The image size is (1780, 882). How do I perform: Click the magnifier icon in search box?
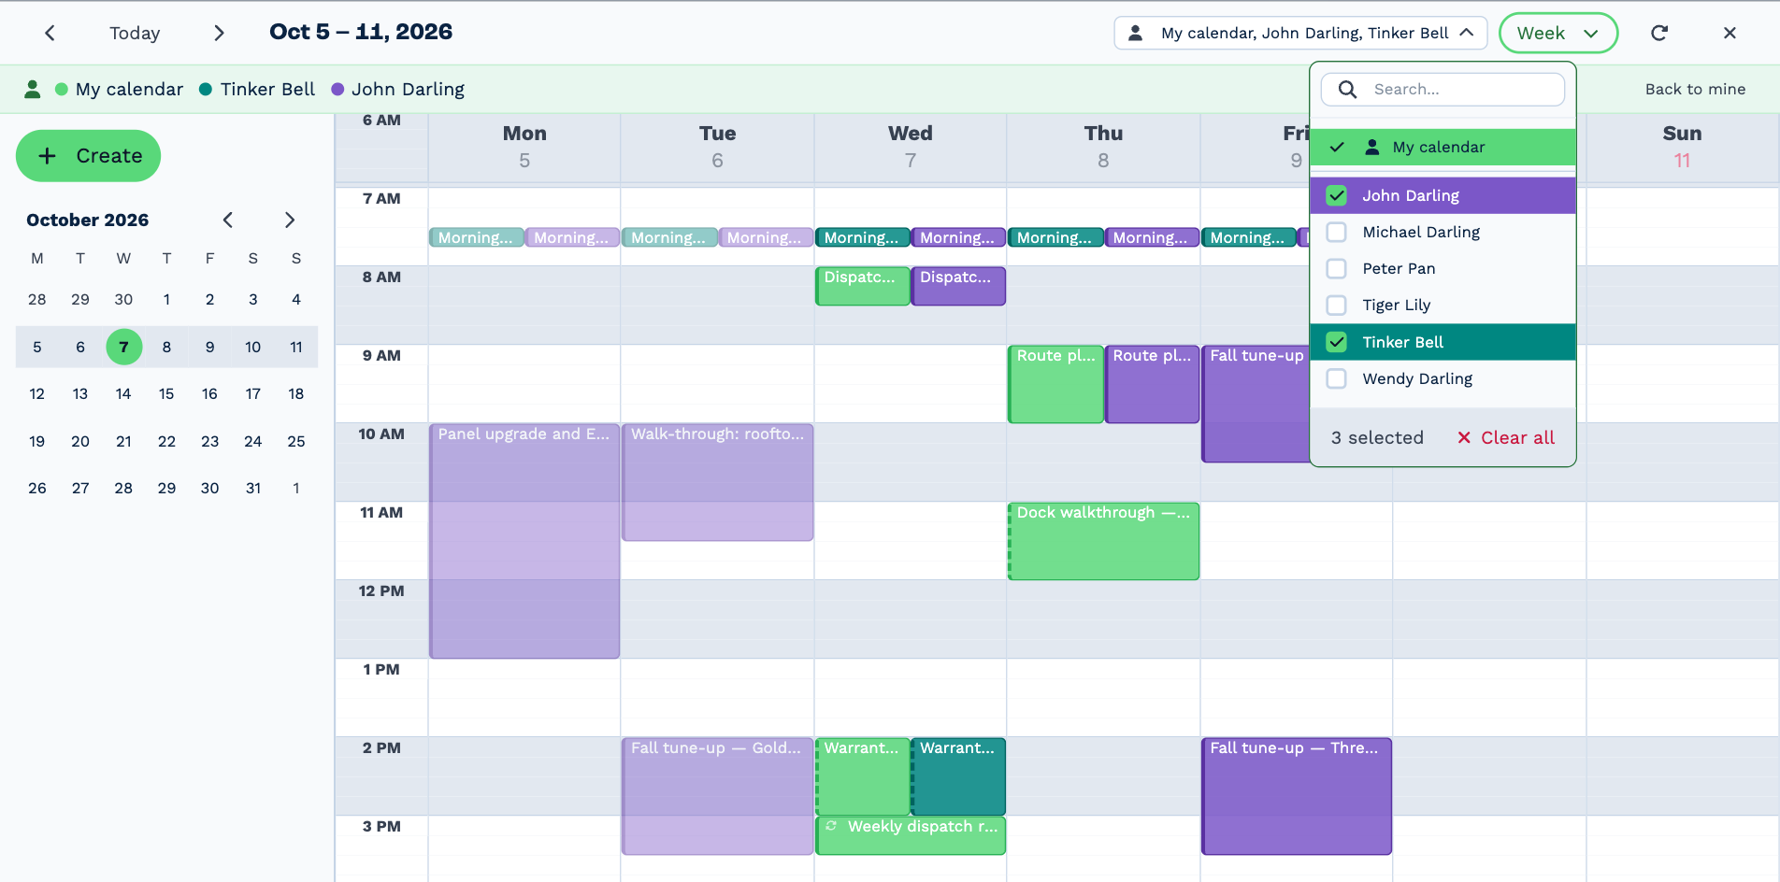(x=1347, y=89)
